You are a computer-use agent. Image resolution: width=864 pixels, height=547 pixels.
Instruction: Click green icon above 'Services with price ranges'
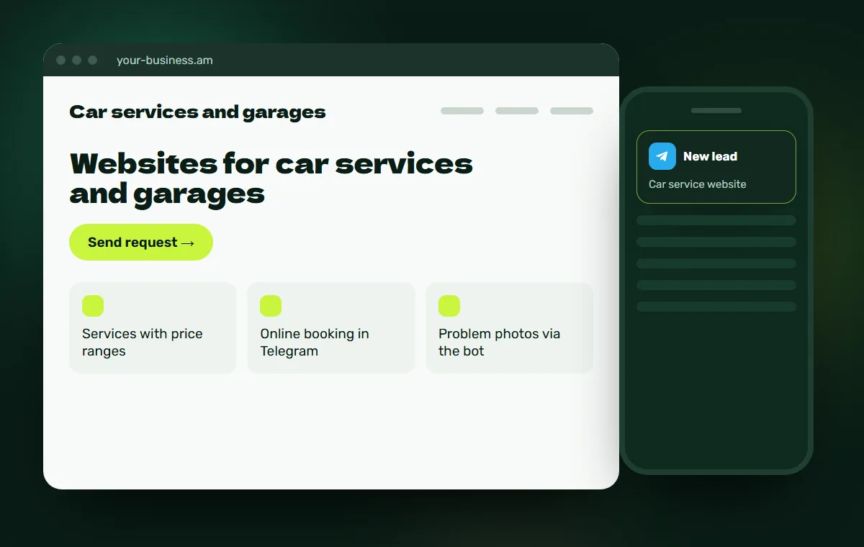(x=93, y=306)
